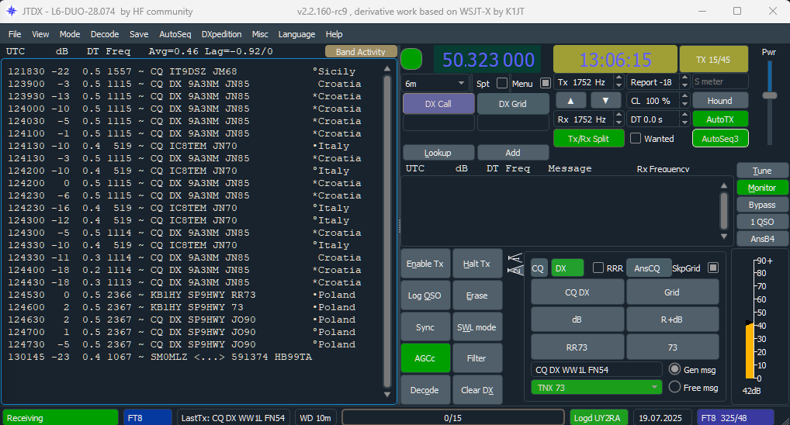Click the swap arrows icon beside CQ

tap(515, 264)
